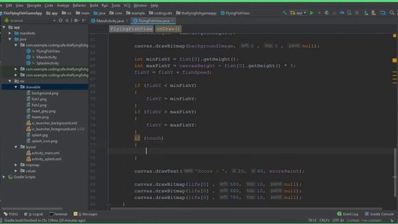Click the horizontal editor scrollbar
Image resolution: width=398 pixels, height=224 pixels.
246,209
